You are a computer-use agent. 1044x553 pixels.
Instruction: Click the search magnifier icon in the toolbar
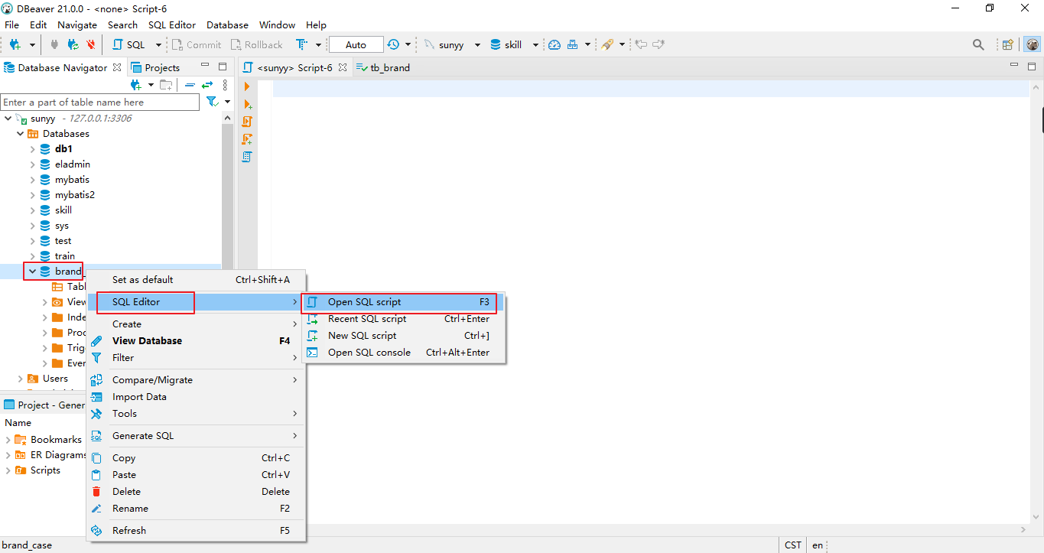(978, 45)
